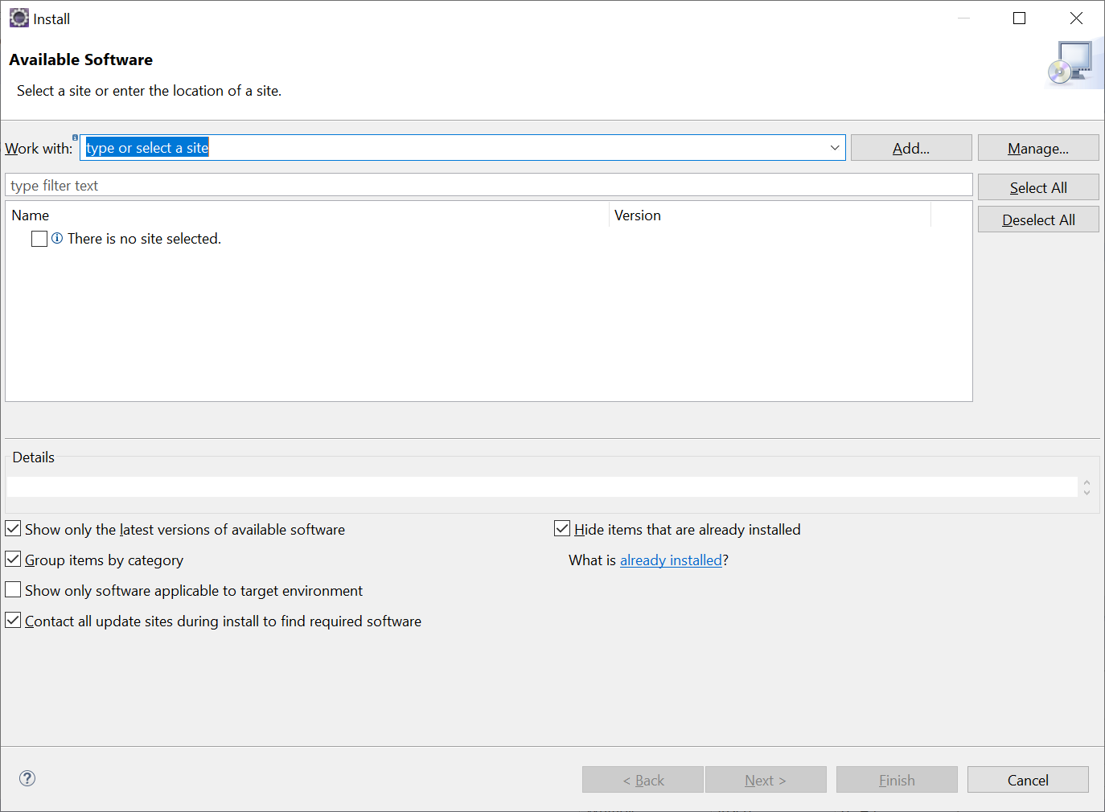Image resolution: width=1105 pixels, height=812 pixels.
Task: Click the Select All button
Action: 1037,187
